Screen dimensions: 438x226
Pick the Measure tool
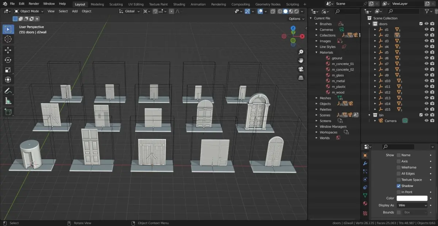click(x=8, y=101)
